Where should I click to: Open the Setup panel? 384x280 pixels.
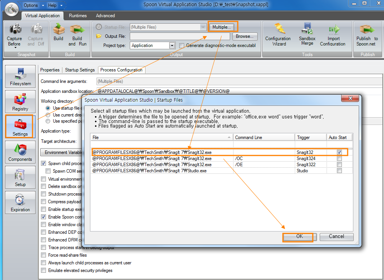20,177
